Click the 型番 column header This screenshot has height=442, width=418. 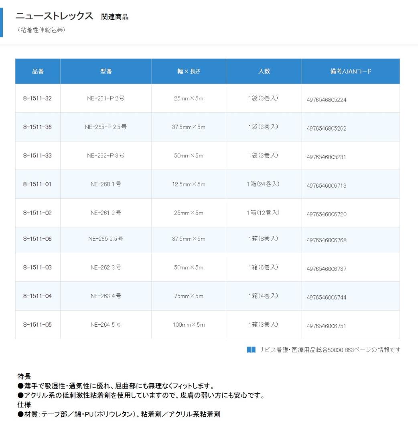tap(106, 72)
